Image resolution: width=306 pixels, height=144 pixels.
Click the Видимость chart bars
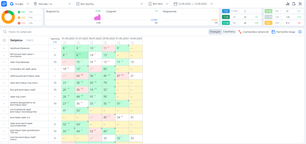pos(97,17)
